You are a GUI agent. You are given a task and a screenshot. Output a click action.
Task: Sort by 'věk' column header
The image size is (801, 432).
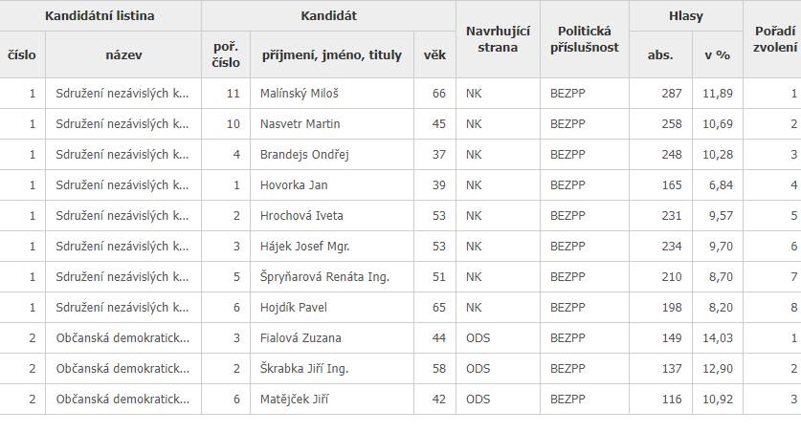(434, 54)
